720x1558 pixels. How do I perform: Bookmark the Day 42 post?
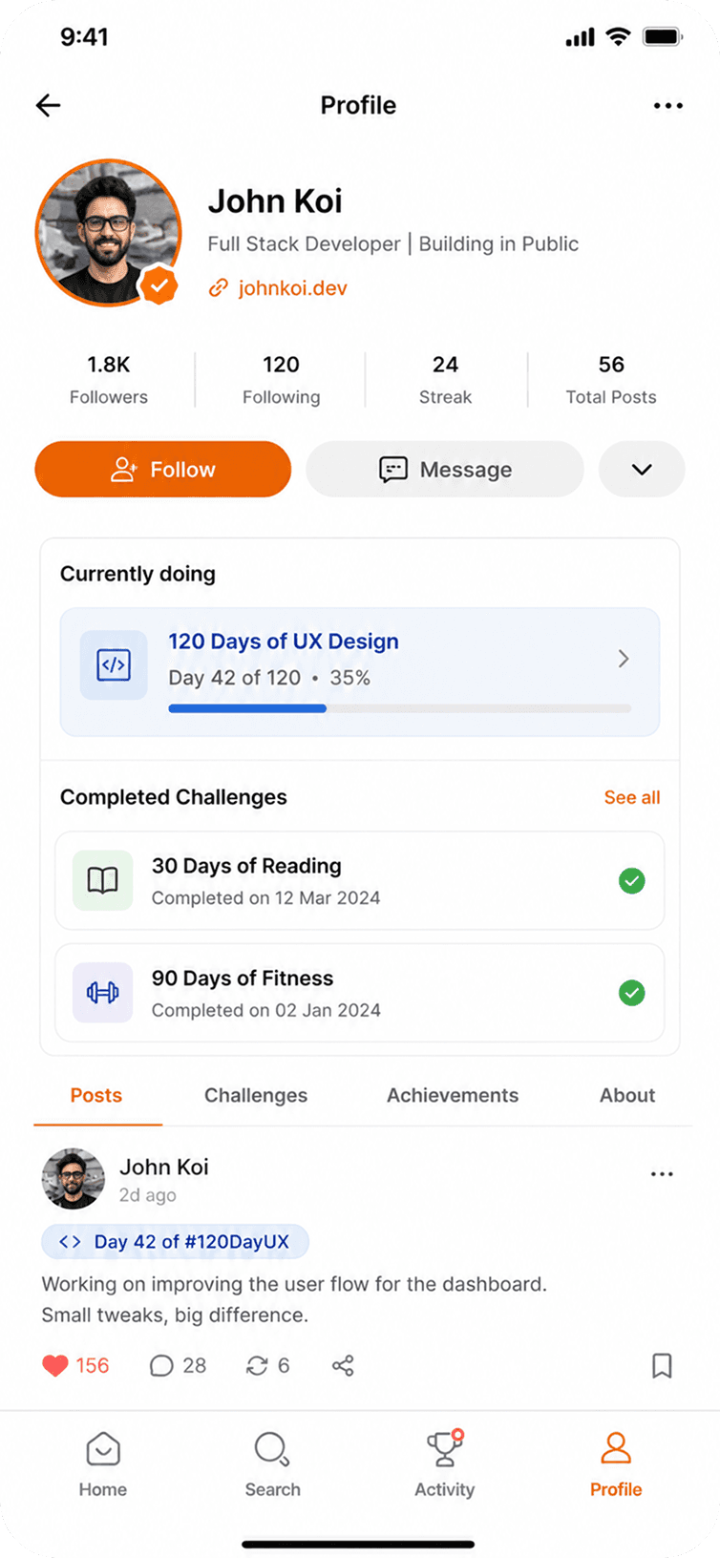662,1365
